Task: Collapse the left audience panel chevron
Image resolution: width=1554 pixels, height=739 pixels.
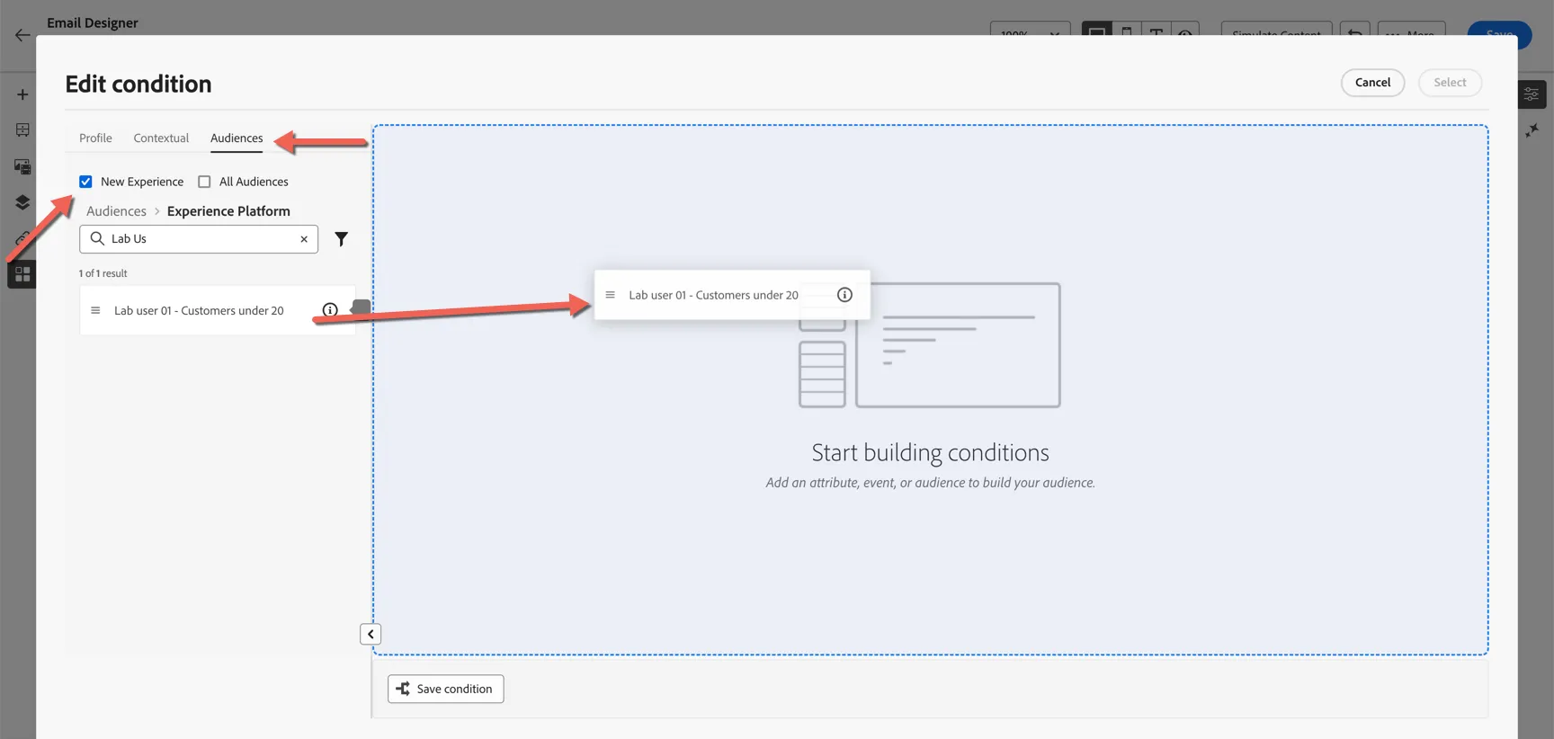Action: [371, 634]
